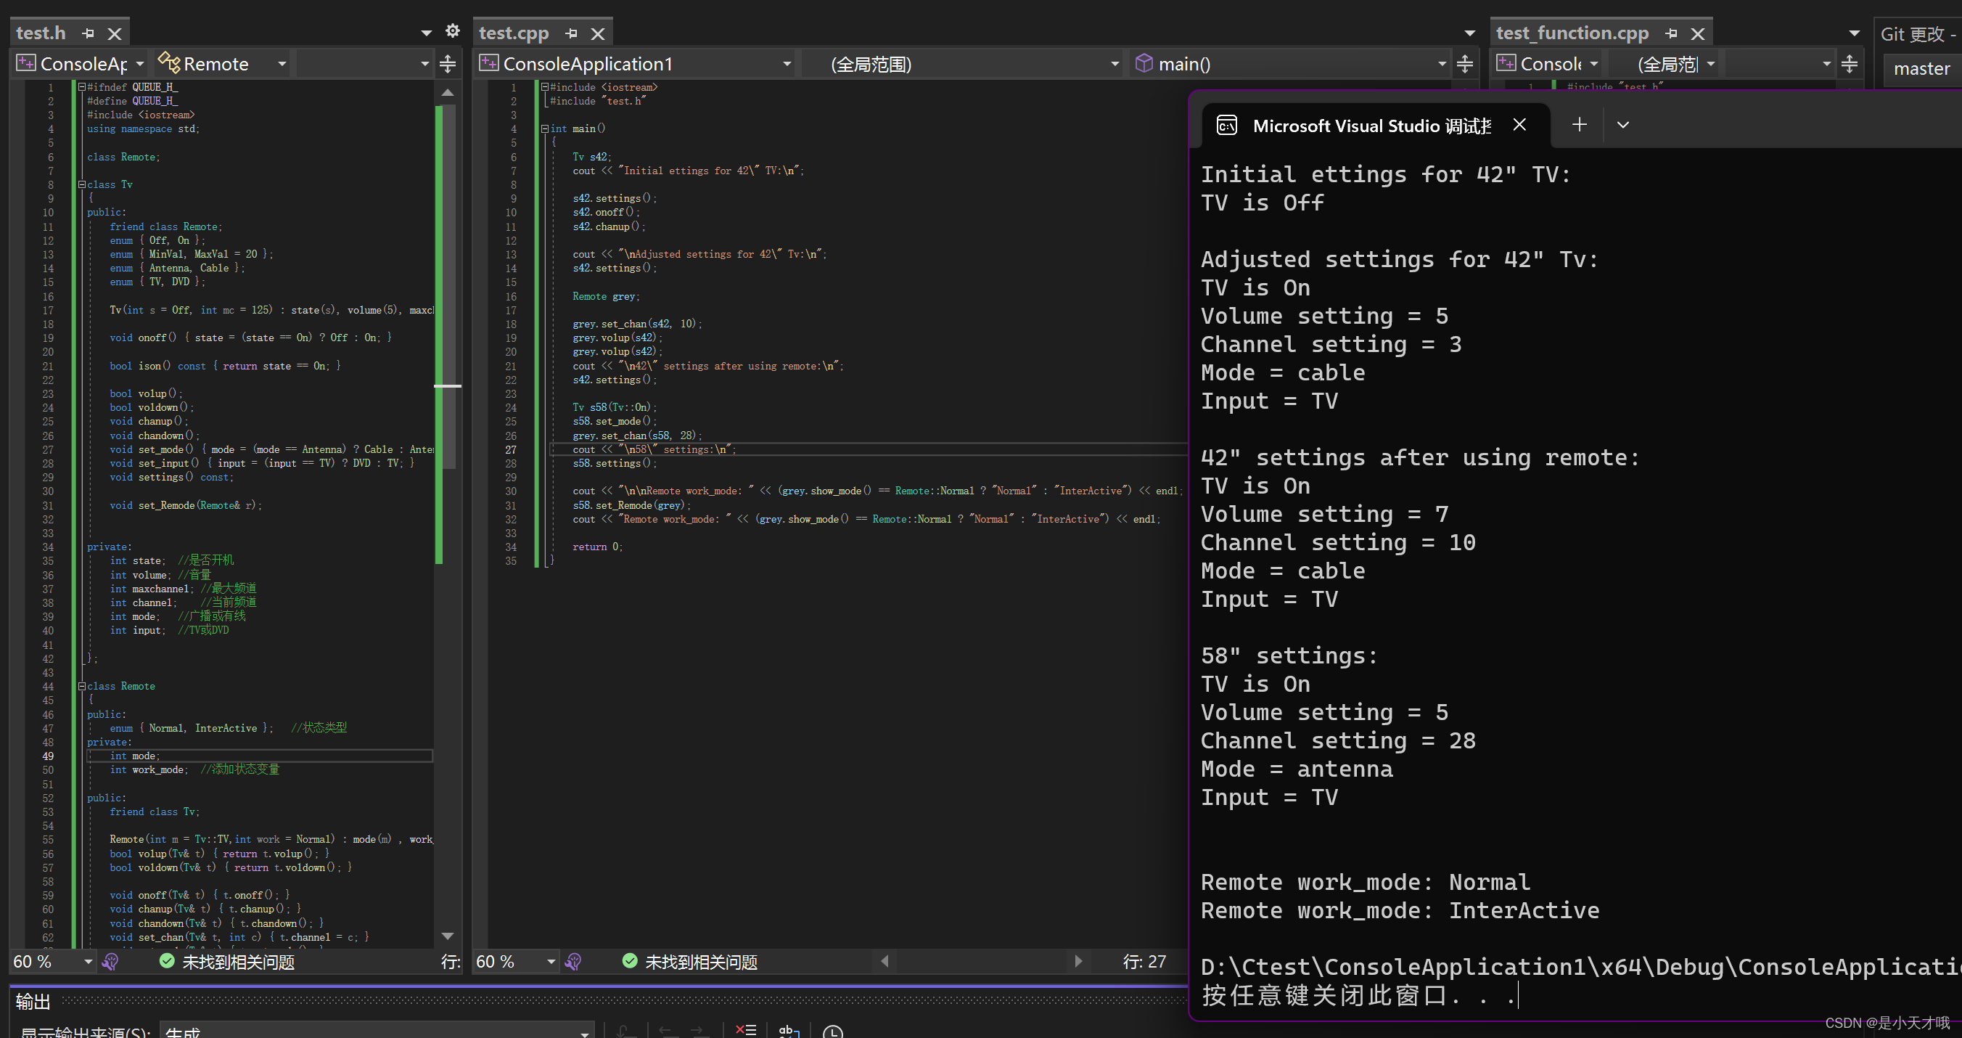1962x1038 pixels.
Task: Open the terminal profile chevron dropdown
Action: (x=1623, y=125)
